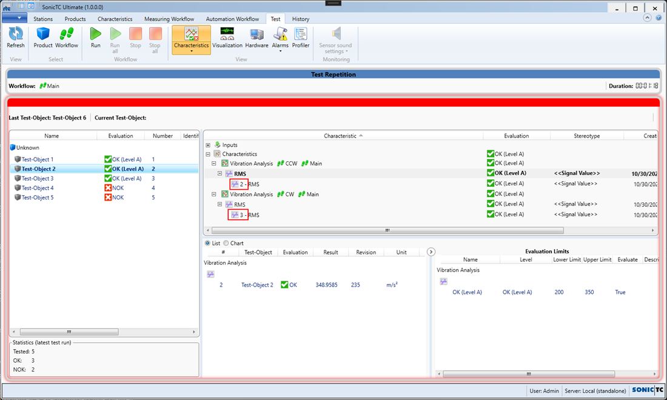Image resolution: width=667 pixels, height=400 pixels.
Task: Click the test-object list horizontal scrollbar
Action: click(69, 332)
